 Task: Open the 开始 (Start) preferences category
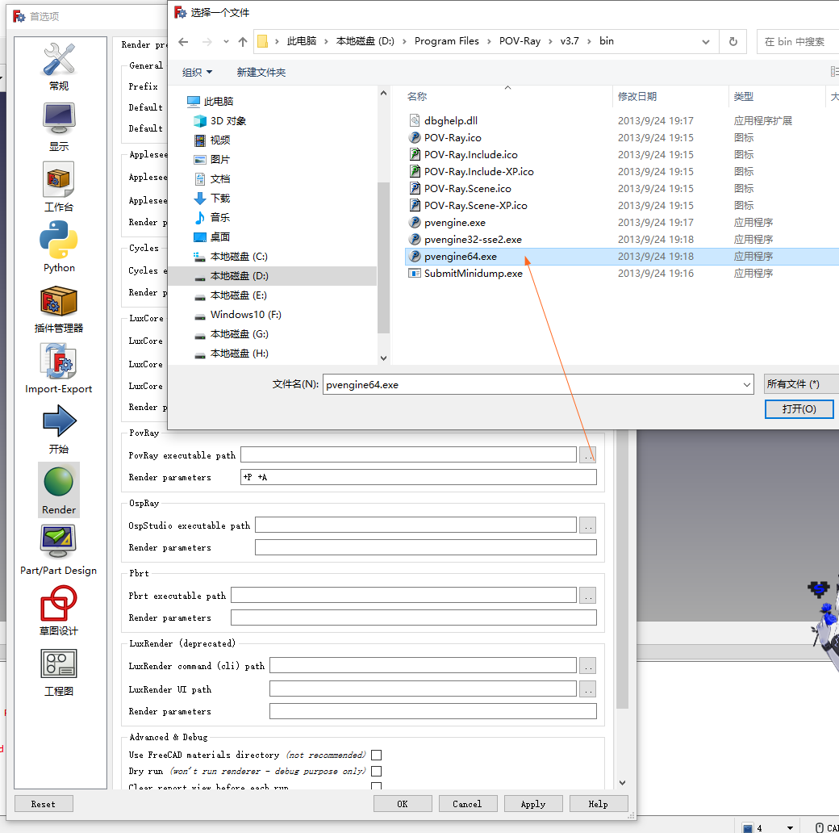(59, 430)
